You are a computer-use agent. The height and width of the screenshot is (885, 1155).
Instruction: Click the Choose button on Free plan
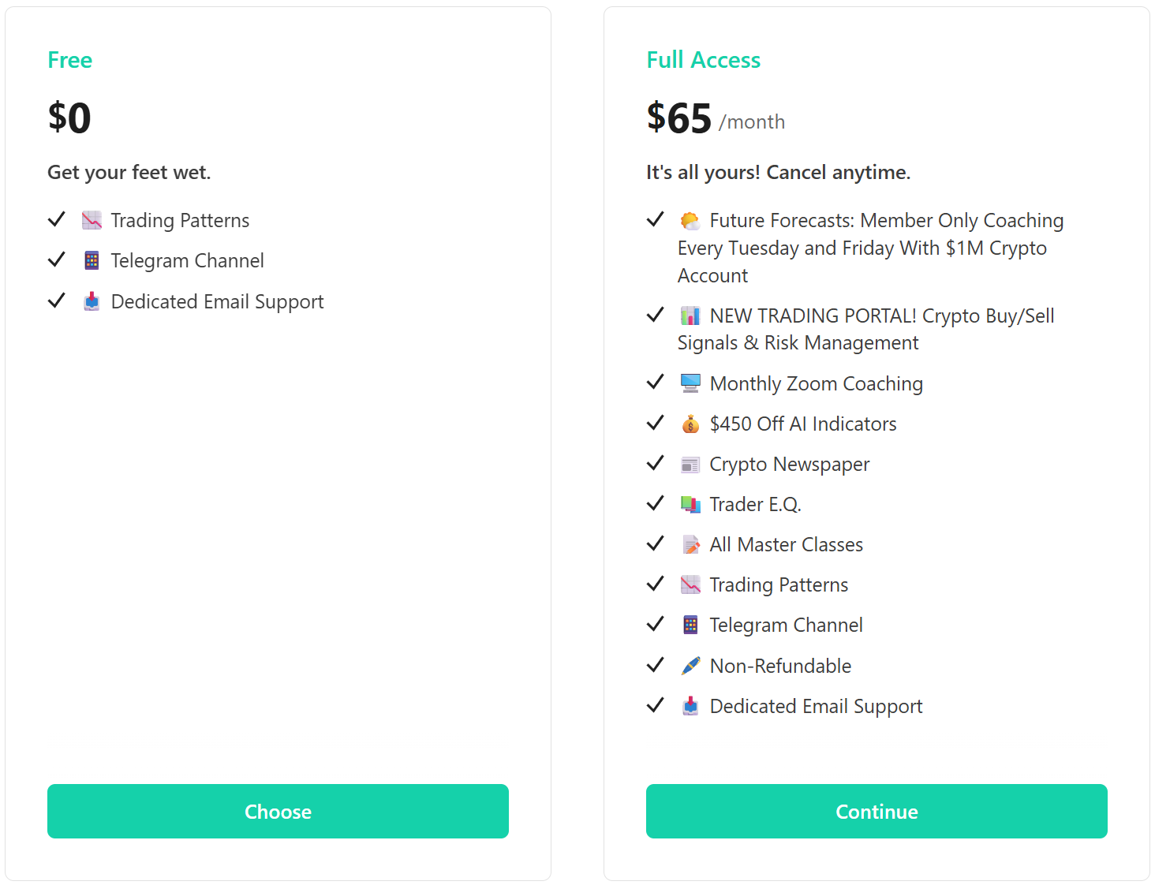(278, 811)
